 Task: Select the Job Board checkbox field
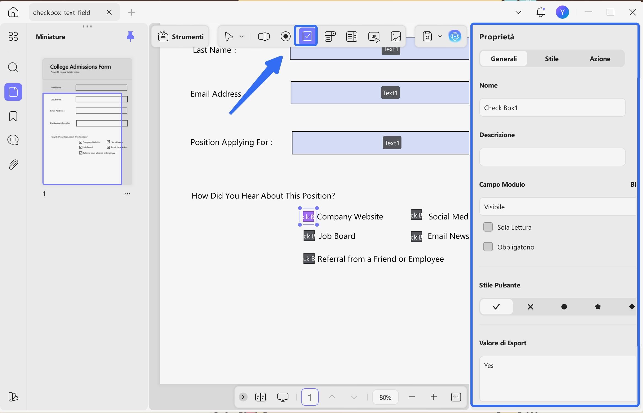[309, 236]
